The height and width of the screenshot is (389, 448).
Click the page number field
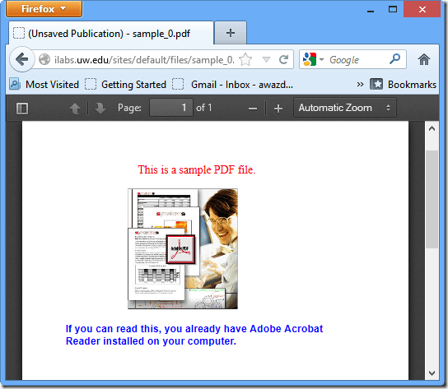(x=171, y=108)
